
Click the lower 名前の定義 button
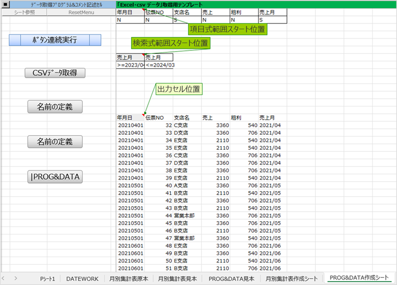click(55, 142)
